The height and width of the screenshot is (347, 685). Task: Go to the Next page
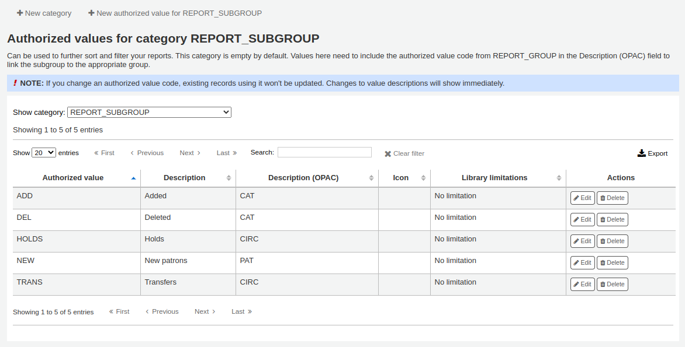point(190,153)
